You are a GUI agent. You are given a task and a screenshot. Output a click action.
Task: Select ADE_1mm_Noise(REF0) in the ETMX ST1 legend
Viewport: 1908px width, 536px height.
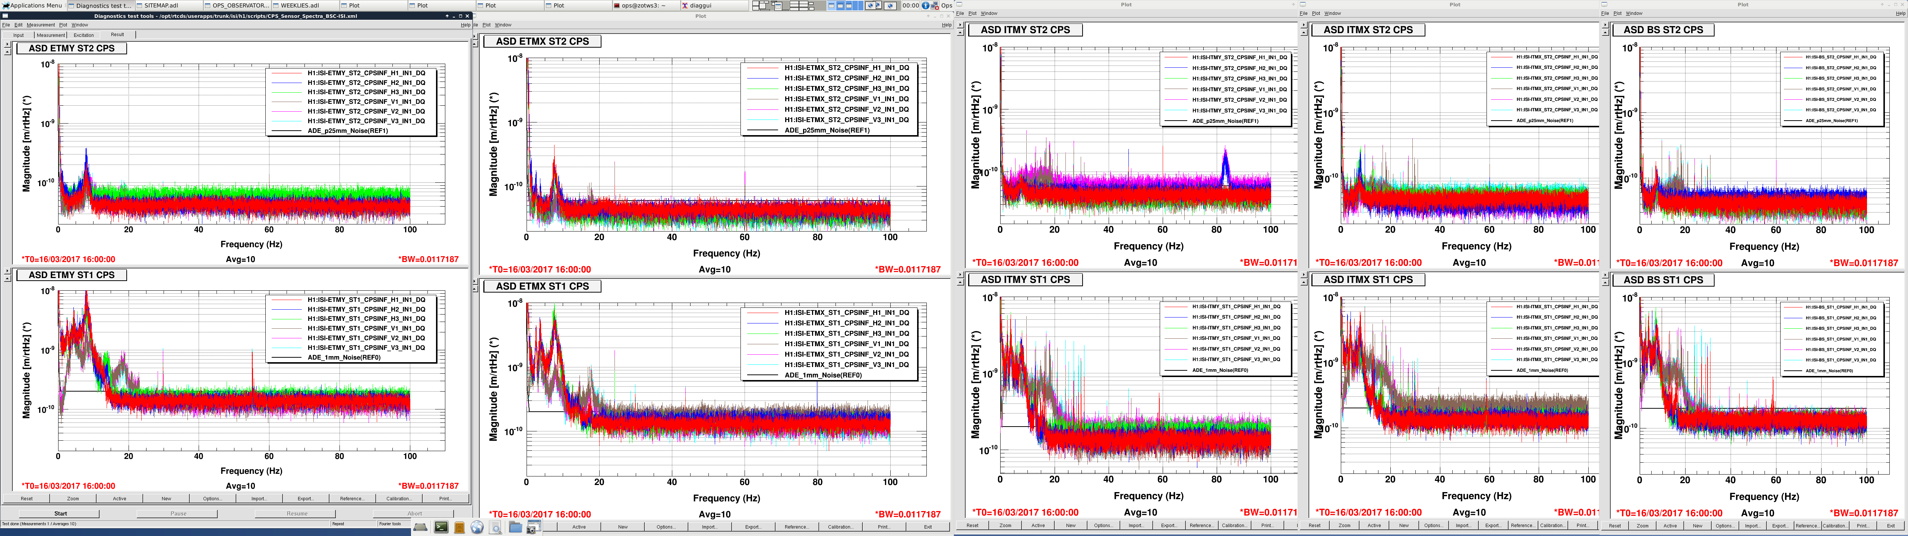pos(823,375)
